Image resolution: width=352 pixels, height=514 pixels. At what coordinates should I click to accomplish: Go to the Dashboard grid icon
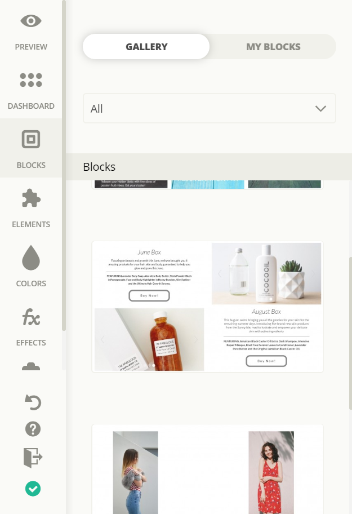(x=31, y=80)
